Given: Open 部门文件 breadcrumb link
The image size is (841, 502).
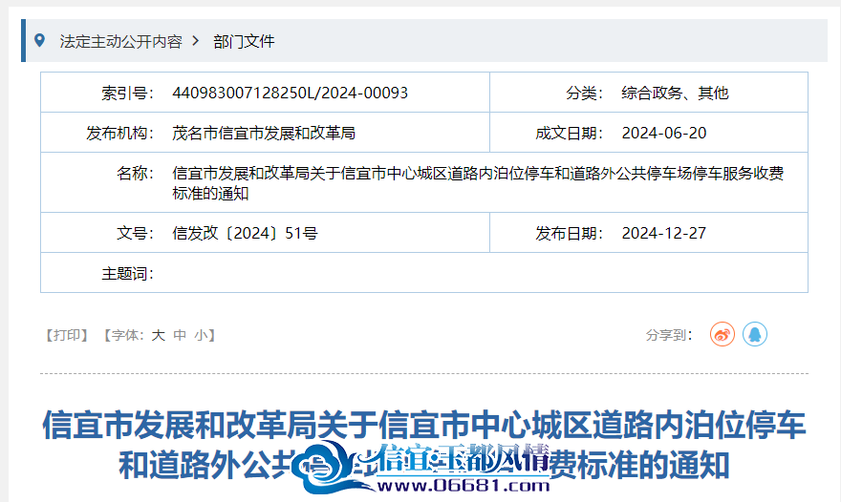Looking at the screenshot, I should pyautogui.click(x=244, y=41).
